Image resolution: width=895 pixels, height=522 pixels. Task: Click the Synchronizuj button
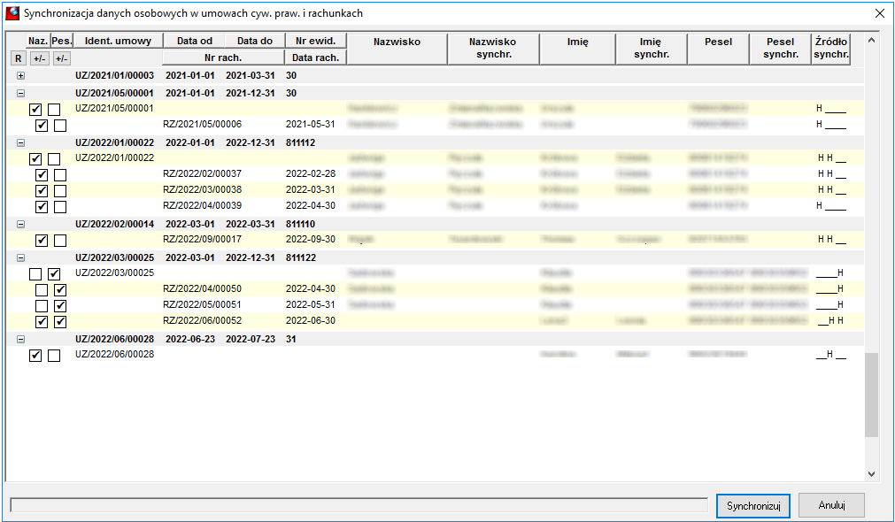pos(752,505)
